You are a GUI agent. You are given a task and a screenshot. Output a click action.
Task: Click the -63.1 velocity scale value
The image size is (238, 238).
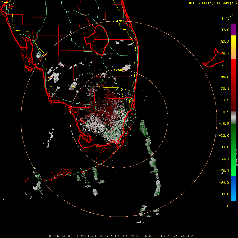pos(224,159)
